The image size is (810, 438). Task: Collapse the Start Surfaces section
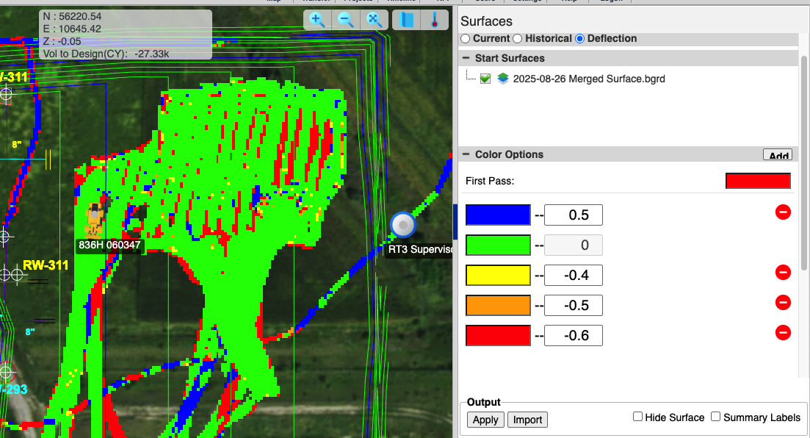click(x=466, y=58)
